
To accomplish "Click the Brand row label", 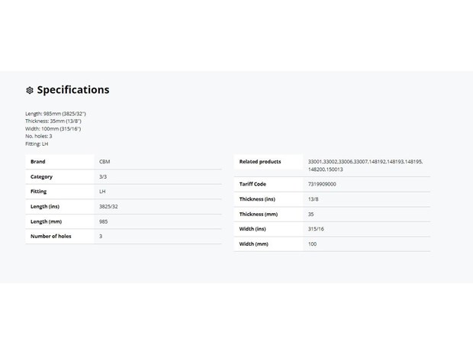I will tap(37, 162).
